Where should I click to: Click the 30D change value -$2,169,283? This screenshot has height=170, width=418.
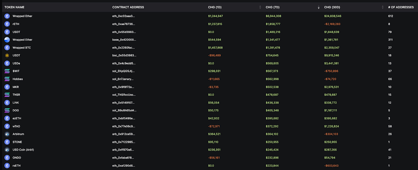pyautogui.click(x=332, y=24)
